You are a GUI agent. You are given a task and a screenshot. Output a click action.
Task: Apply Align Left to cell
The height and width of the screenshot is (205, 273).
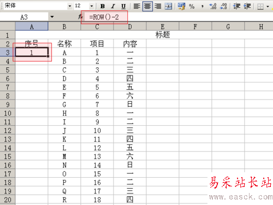tap(137, 7)
